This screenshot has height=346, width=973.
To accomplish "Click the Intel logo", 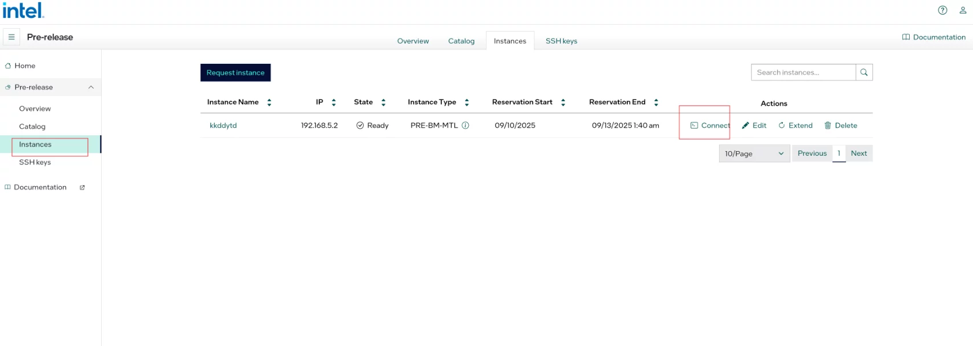I will click(24, 10).
